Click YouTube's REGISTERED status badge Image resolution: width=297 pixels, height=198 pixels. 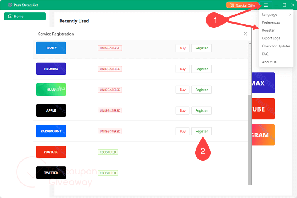[x=108, y=152]
